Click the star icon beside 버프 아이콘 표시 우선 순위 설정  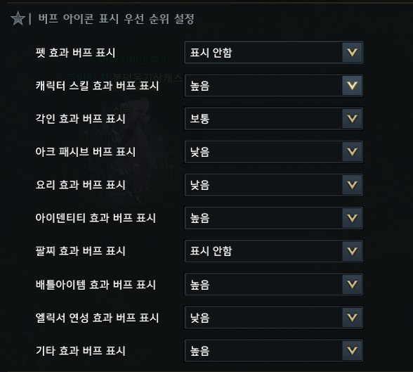[18, 19]
